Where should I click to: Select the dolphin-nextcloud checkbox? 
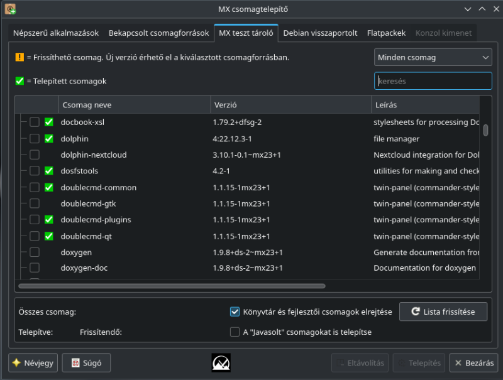[35, 155]
